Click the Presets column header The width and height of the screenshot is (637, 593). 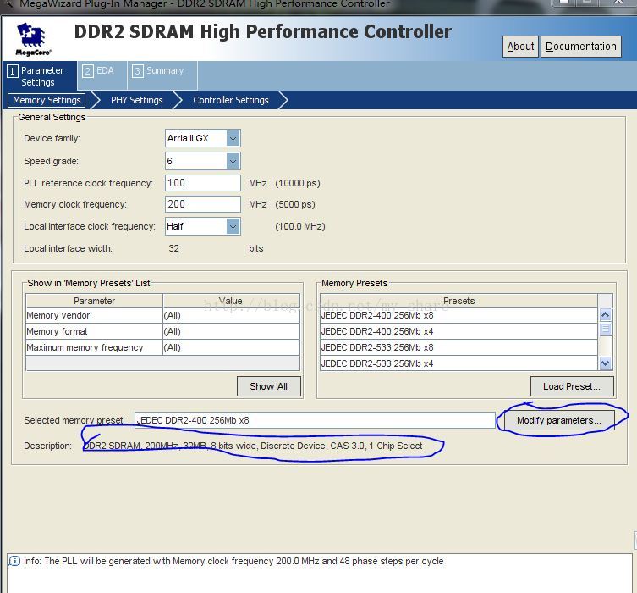(459, 301)
